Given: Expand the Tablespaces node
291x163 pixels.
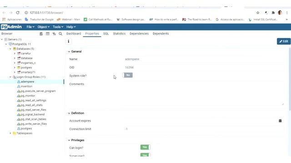Looking at the screenshot, I should click(x=10, y=133).
